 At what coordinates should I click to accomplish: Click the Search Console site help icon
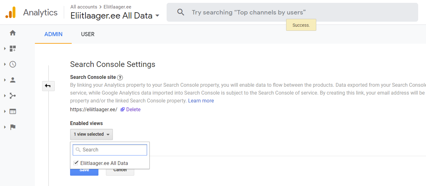(x=120, y=78)
